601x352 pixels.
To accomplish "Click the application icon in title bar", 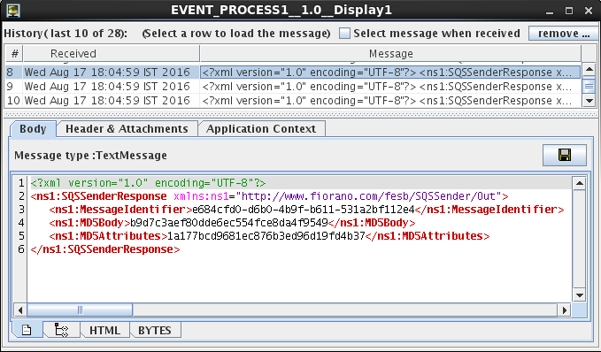I will (13, 10).
